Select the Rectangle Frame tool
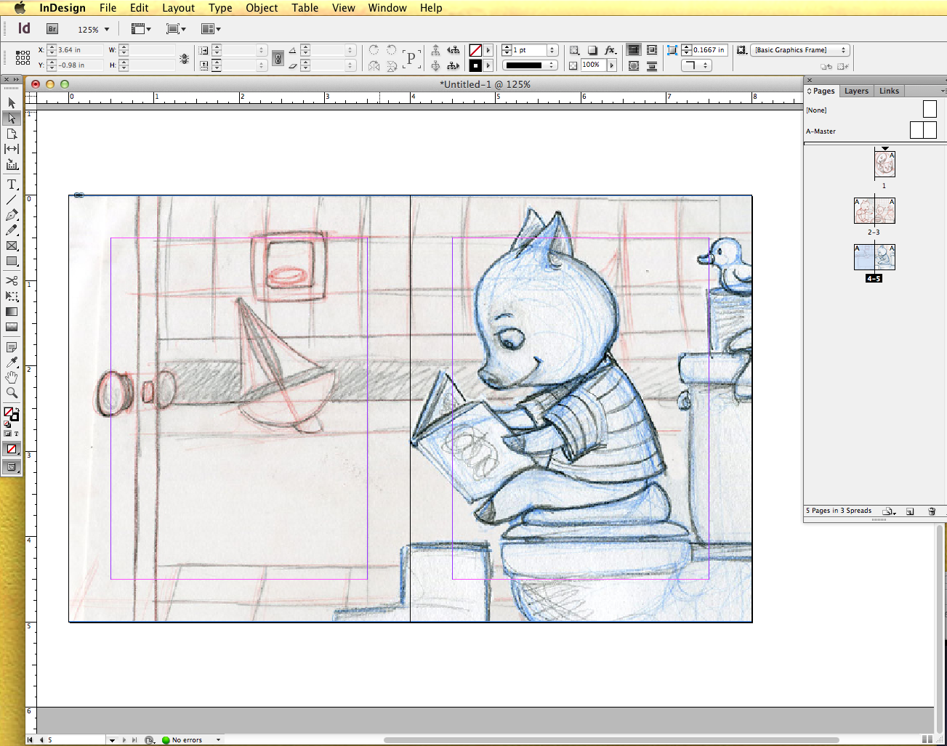Screen dimensions: 947x746 click(12, 246)
